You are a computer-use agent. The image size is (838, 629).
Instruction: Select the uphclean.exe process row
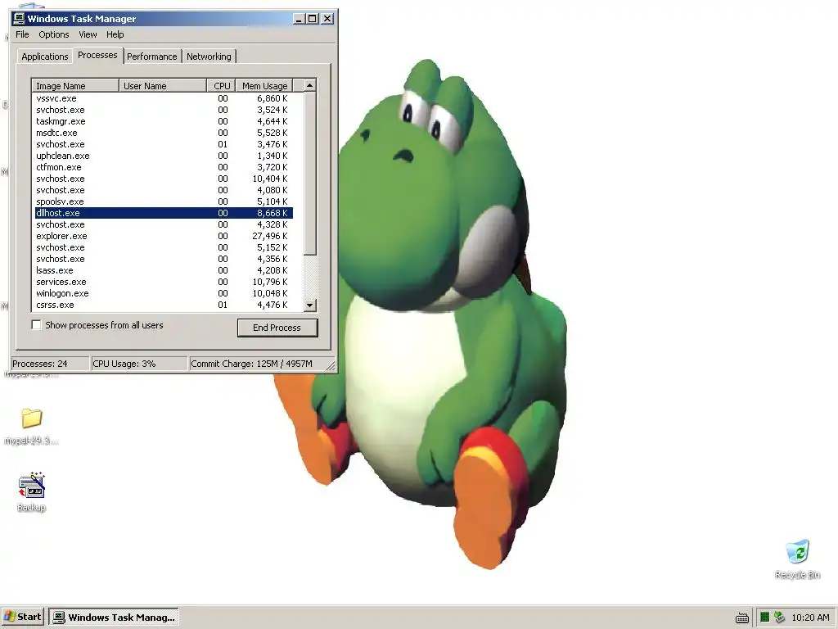[x=163, y=156]
